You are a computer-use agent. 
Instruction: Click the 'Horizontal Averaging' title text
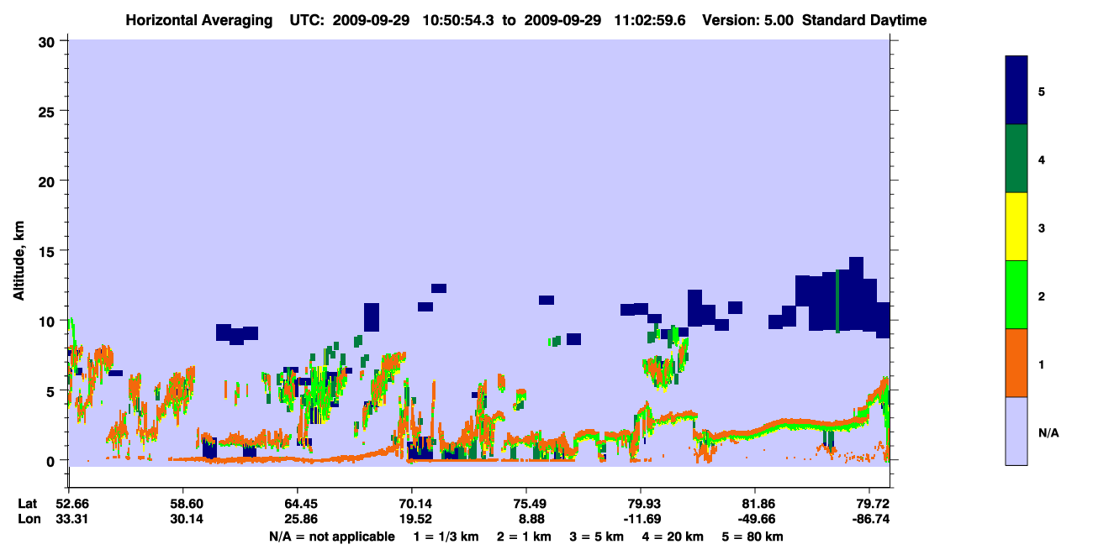tap(198, 20)
